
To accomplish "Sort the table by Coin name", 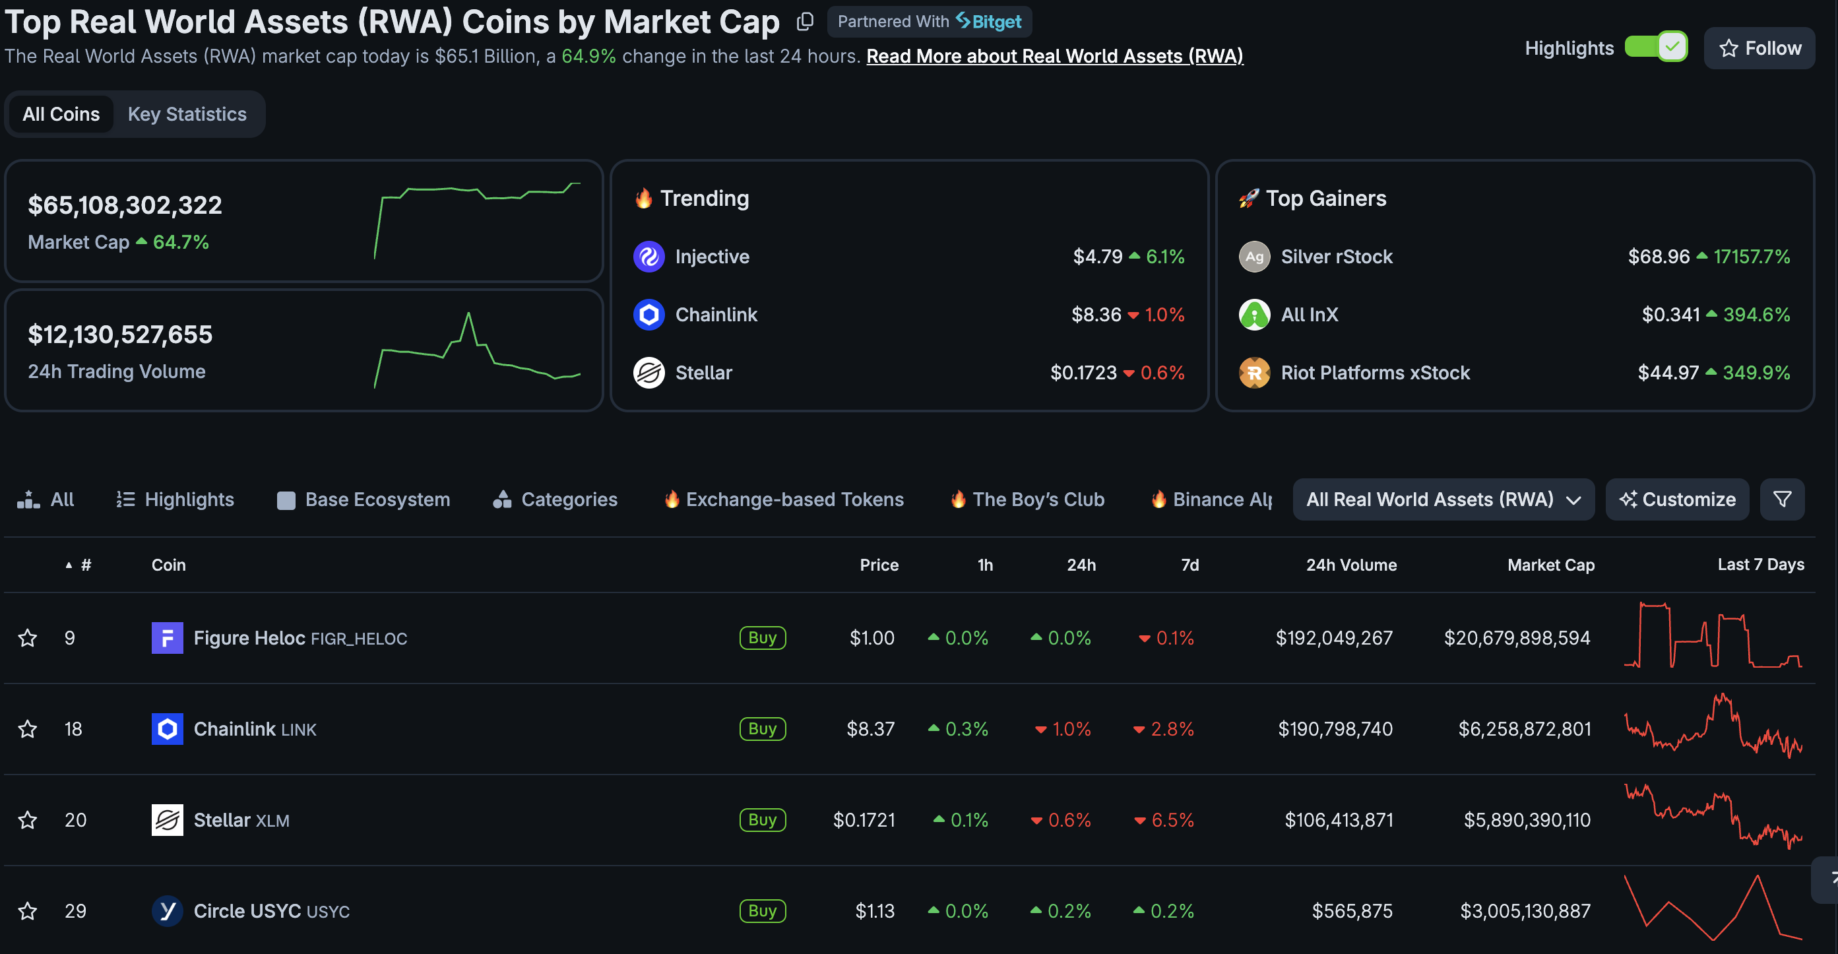I will 168,565.
